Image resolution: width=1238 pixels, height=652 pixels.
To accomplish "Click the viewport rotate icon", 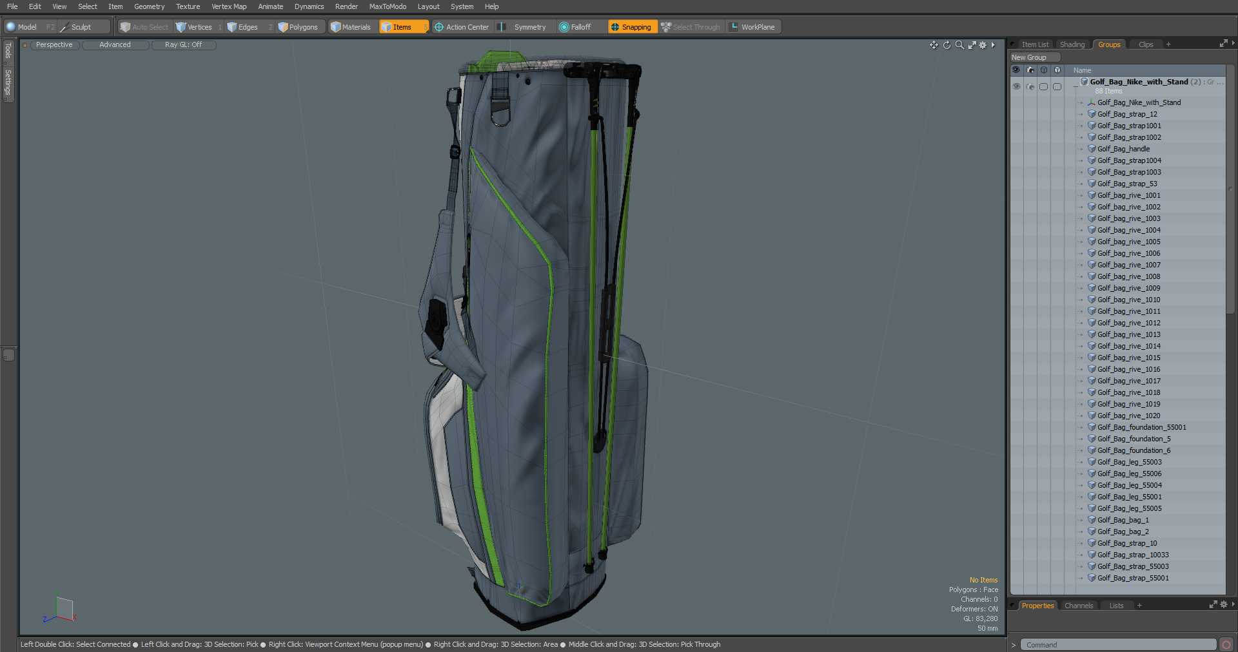I will tap(947, 45).
